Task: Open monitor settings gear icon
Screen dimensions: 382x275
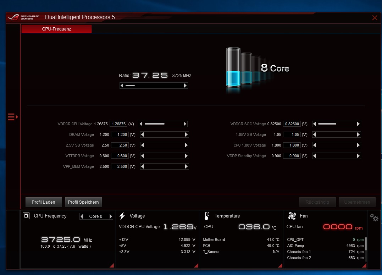Action: (374, 217)
